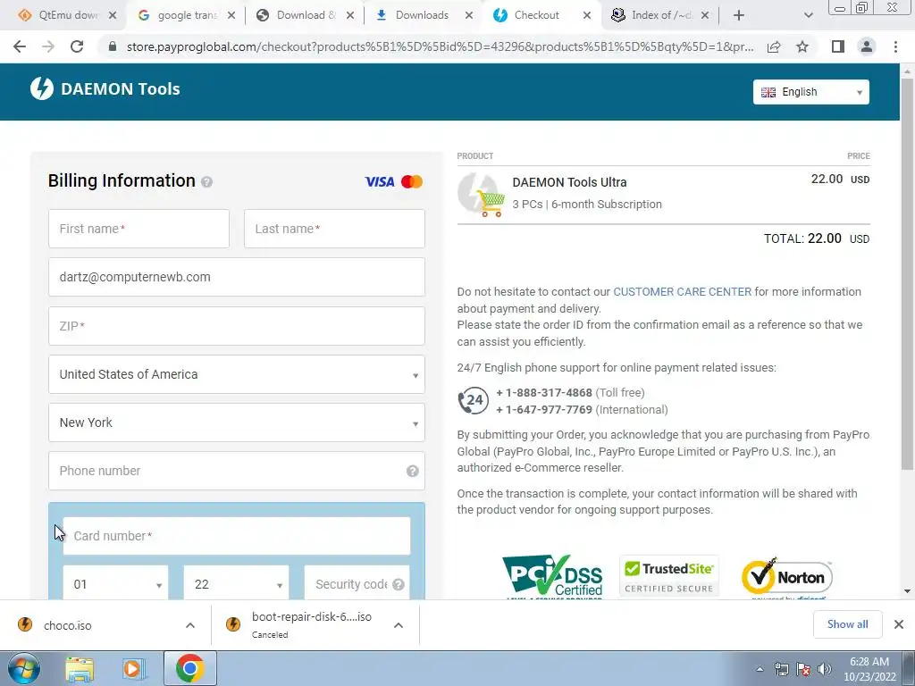915x686 pixels.
Task: Click the toll free number 1-888-317-4868
Action: point(544,393)
